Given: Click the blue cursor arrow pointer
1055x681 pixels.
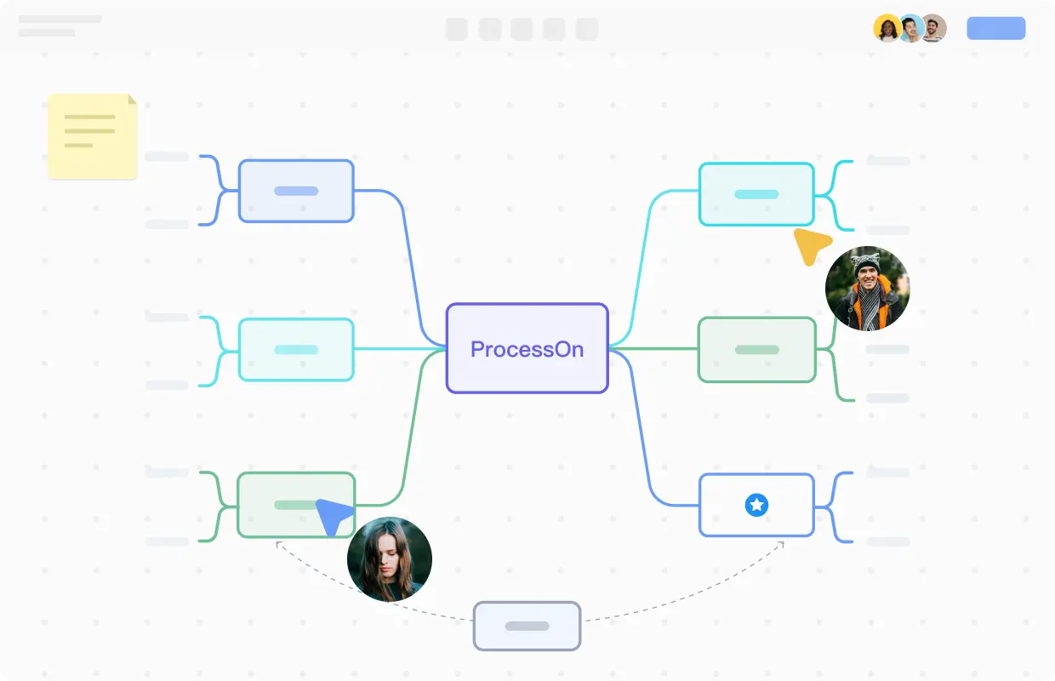Looking at the screenshot, I should tap(334, 516).
